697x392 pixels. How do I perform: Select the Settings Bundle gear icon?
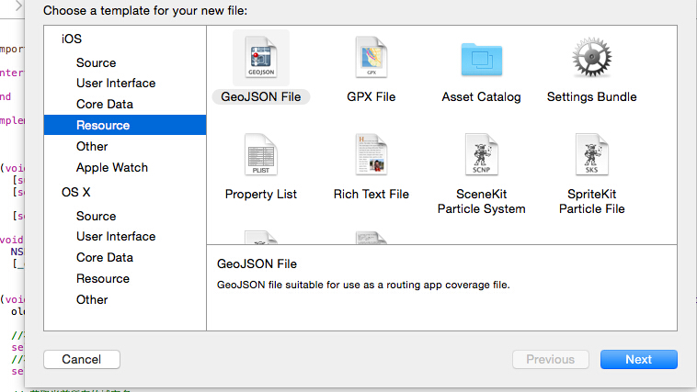click(x=591, y=59)
